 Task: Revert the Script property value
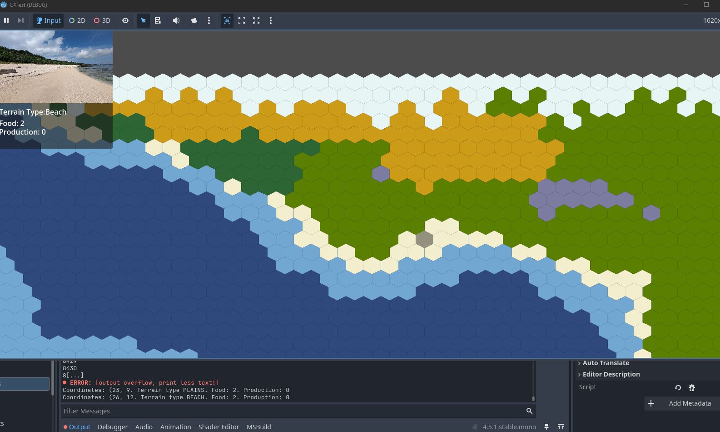(678, 388)
